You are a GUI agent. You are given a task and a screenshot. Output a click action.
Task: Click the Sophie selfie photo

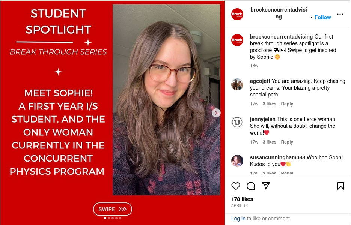coord(166,100)
